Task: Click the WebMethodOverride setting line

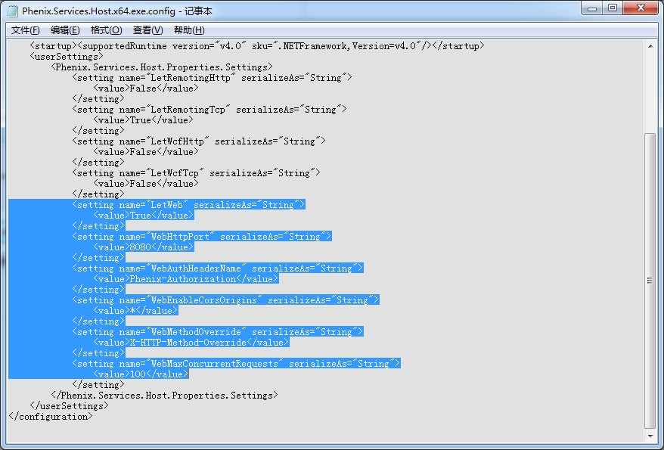Action: click(x=218, y=331)
